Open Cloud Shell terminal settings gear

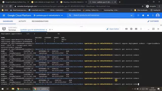131,29
